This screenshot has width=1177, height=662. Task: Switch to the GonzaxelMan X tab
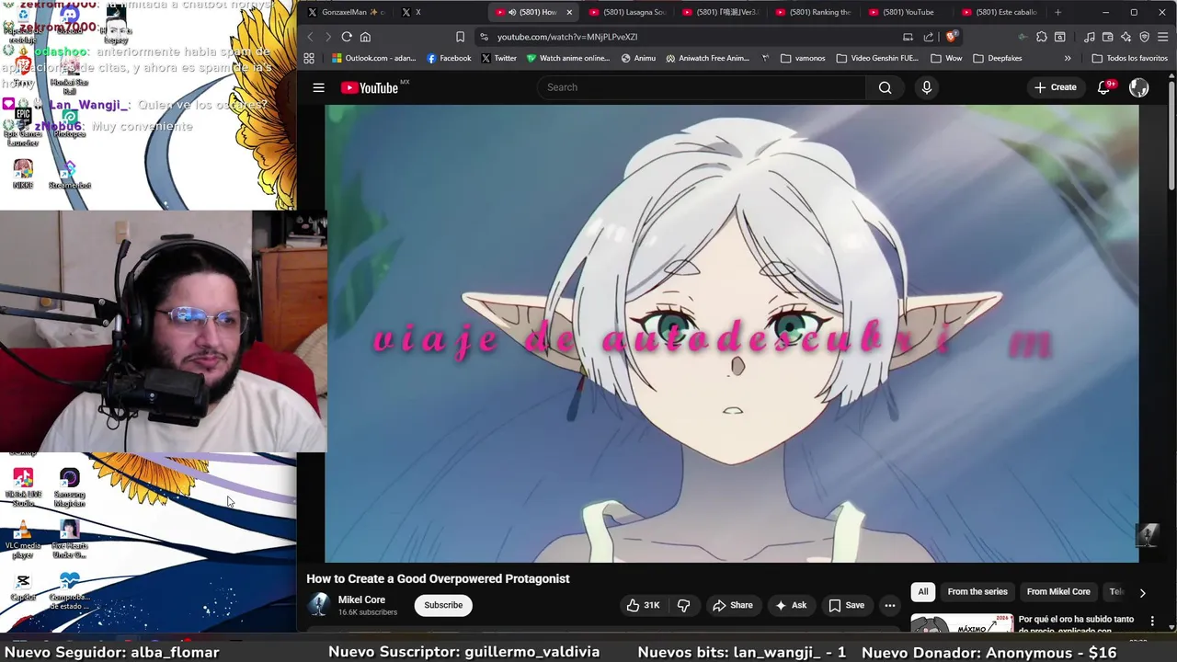(347, 12)
